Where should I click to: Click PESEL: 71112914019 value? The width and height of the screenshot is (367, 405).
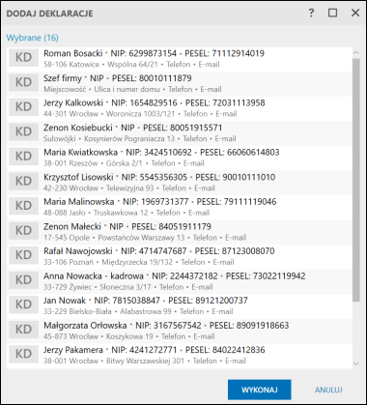(x=225, y=53)
